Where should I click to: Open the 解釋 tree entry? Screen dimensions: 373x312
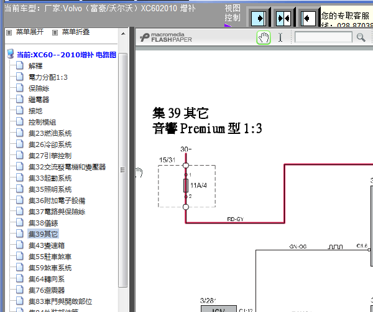(x=35, y=66)
